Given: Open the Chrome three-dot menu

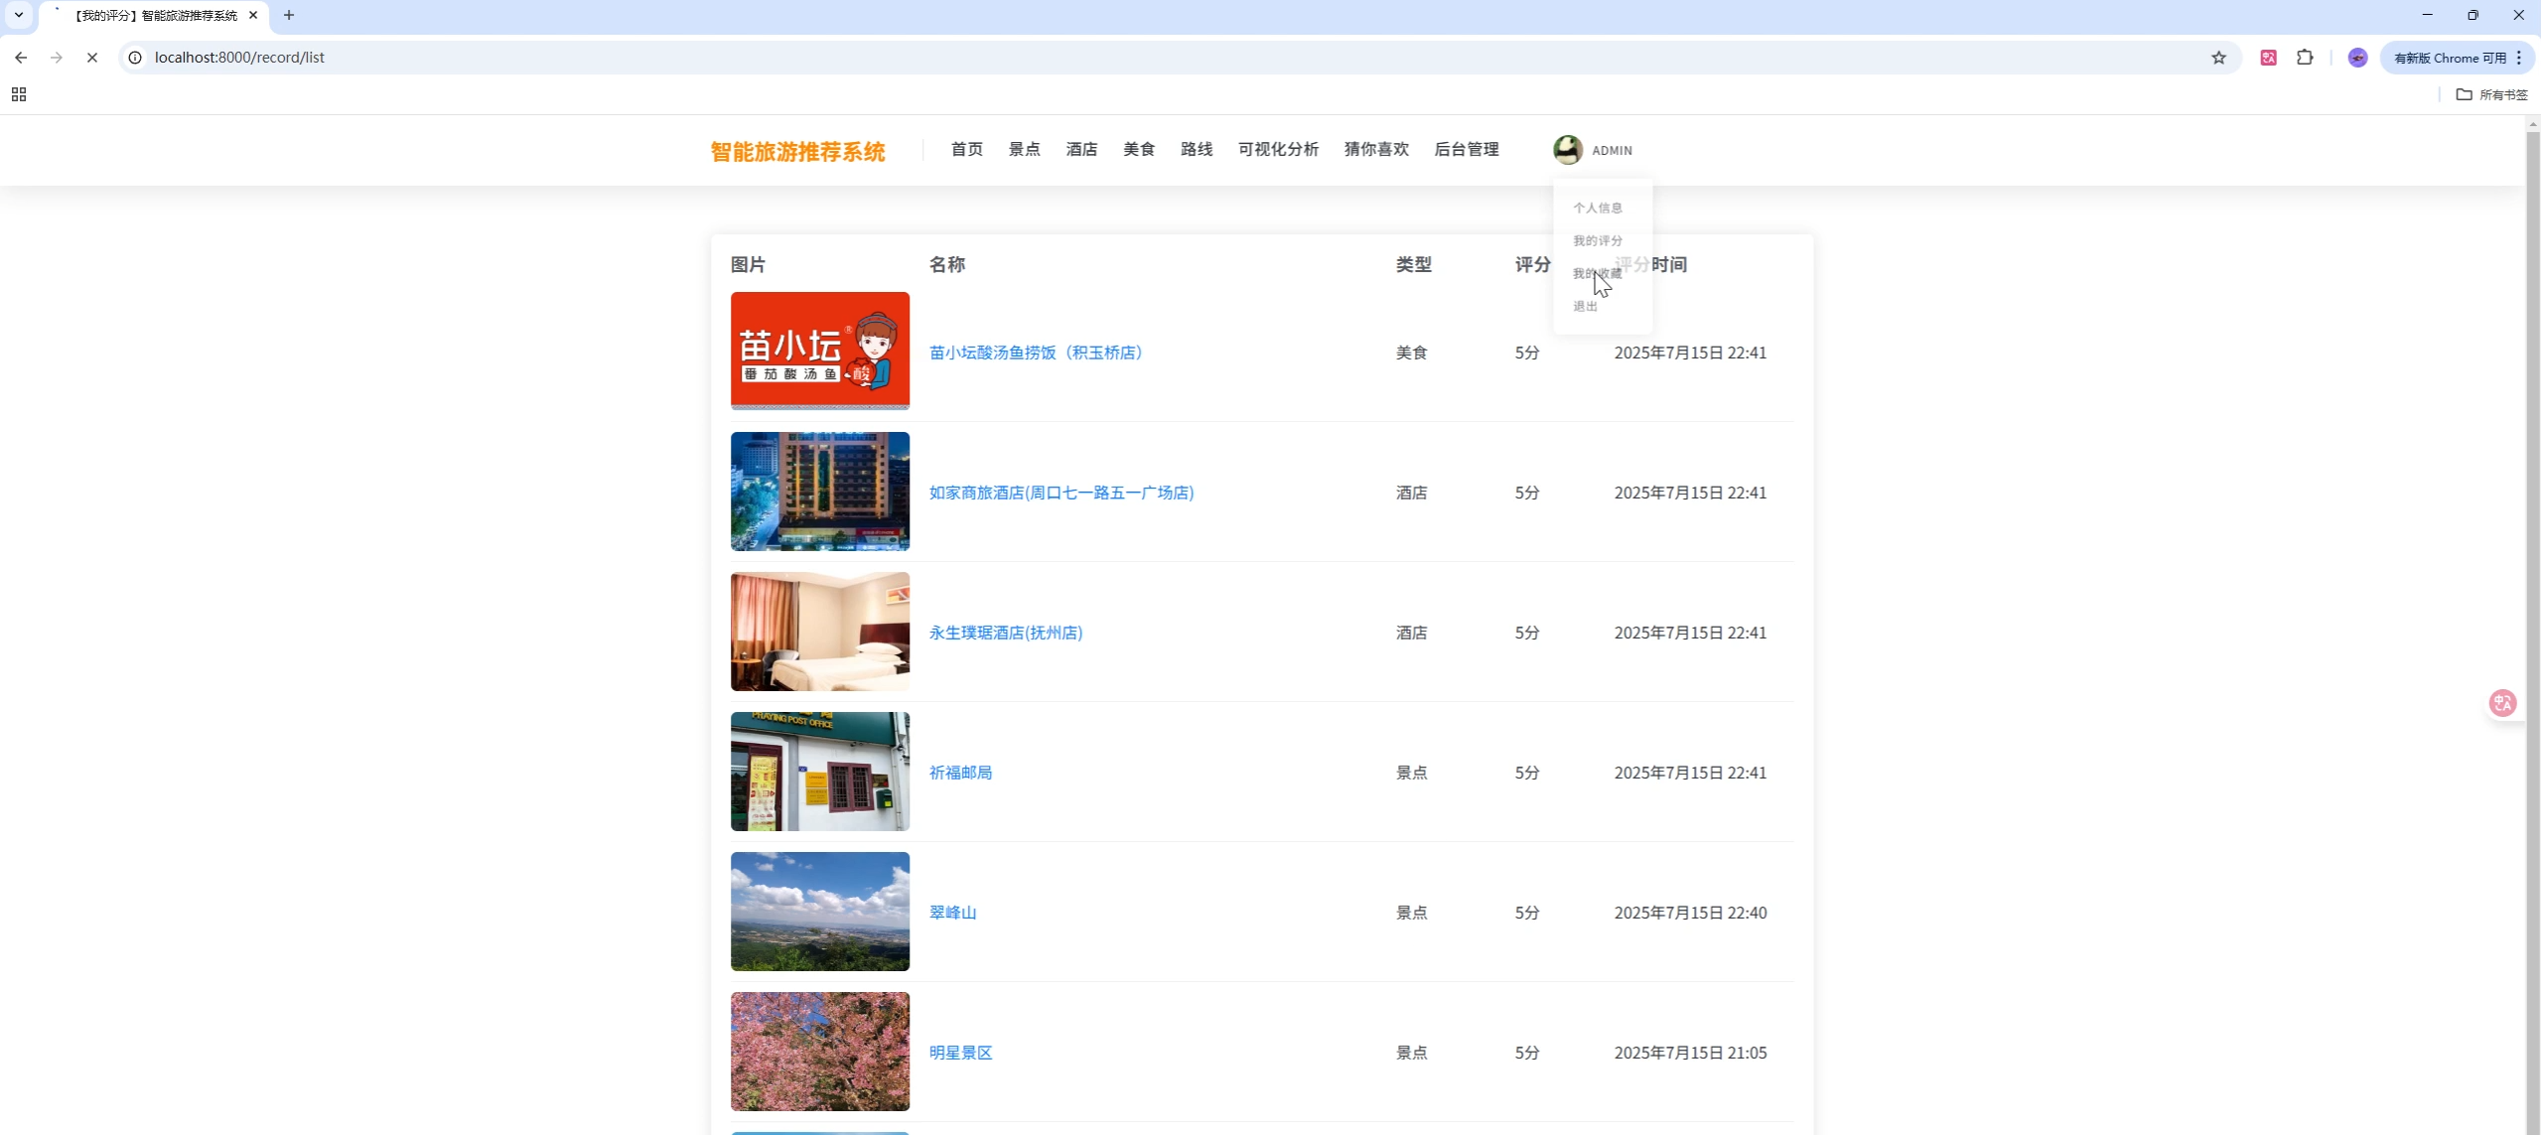Looking at the screenshot, I should tap(2519, 58).
